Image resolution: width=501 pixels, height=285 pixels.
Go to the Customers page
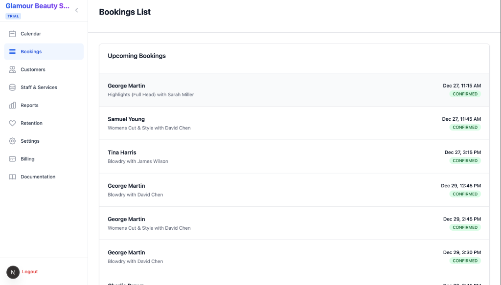(x=33, y=69)
